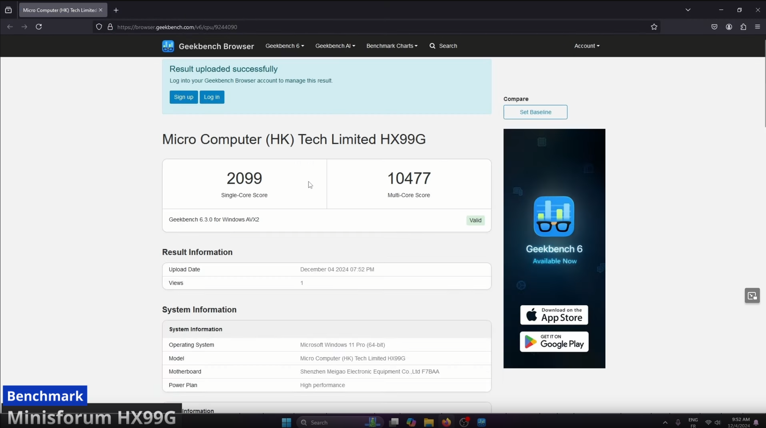Screen dimensions: 766x428
Task: Click the Microsoft Windows 11 Pro (64-bit) value
Action: pos(342,345)
